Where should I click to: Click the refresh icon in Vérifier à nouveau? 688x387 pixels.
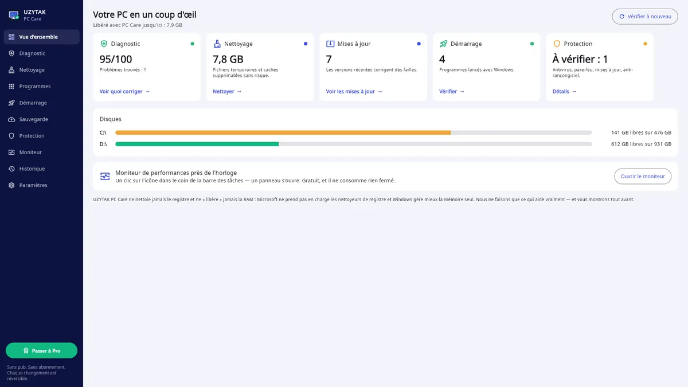click(622, 17)
